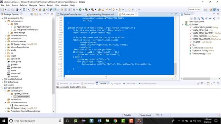Image resolution: width=221 pixels, height=124 pixels.
Task: Expand the hello.storage package
Action: point(8,33)
